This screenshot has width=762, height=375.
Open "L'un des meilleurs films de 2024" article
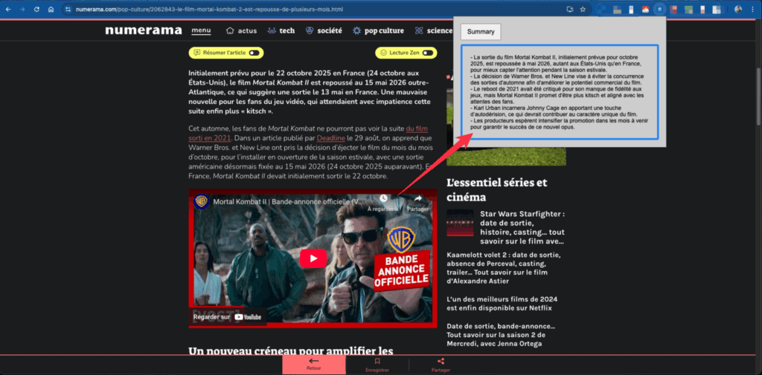[502, 303]
